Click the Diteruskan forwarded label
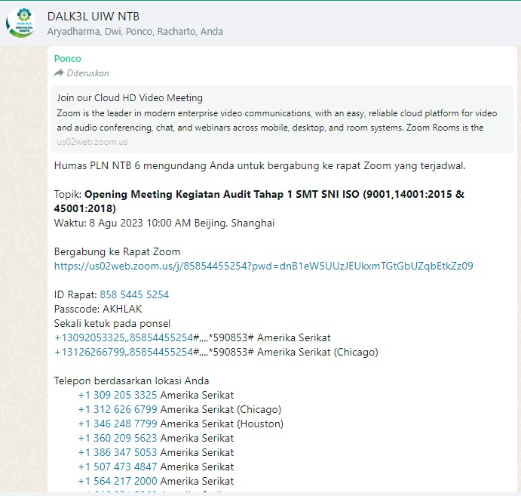Viewport: 521px width, 496px height. point(87,73)
